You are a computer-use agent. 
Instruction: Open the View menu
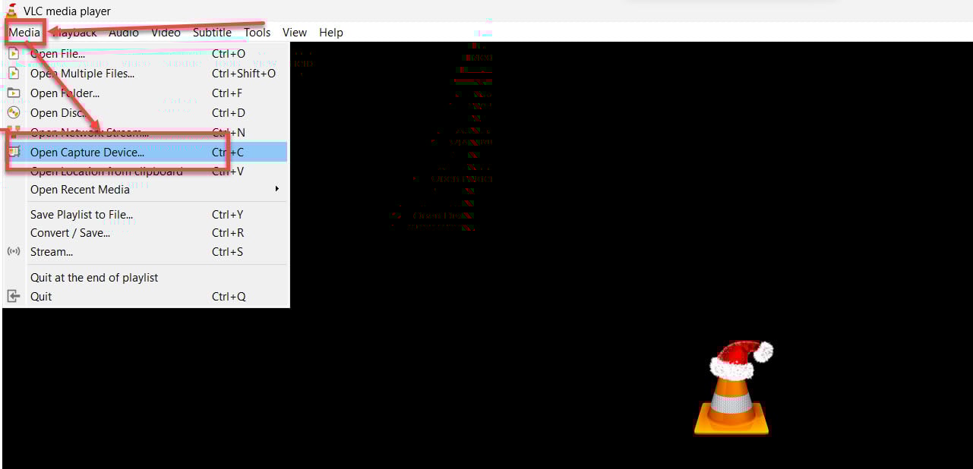click(295, 33)
